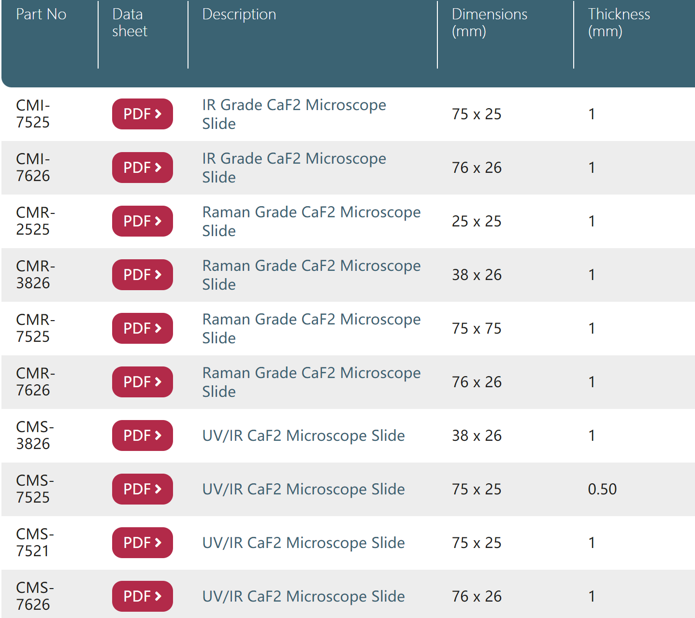Open the PDF datasheet for CMR-3826
This screenshot has width=695, height=618.
tap(142, 275)
